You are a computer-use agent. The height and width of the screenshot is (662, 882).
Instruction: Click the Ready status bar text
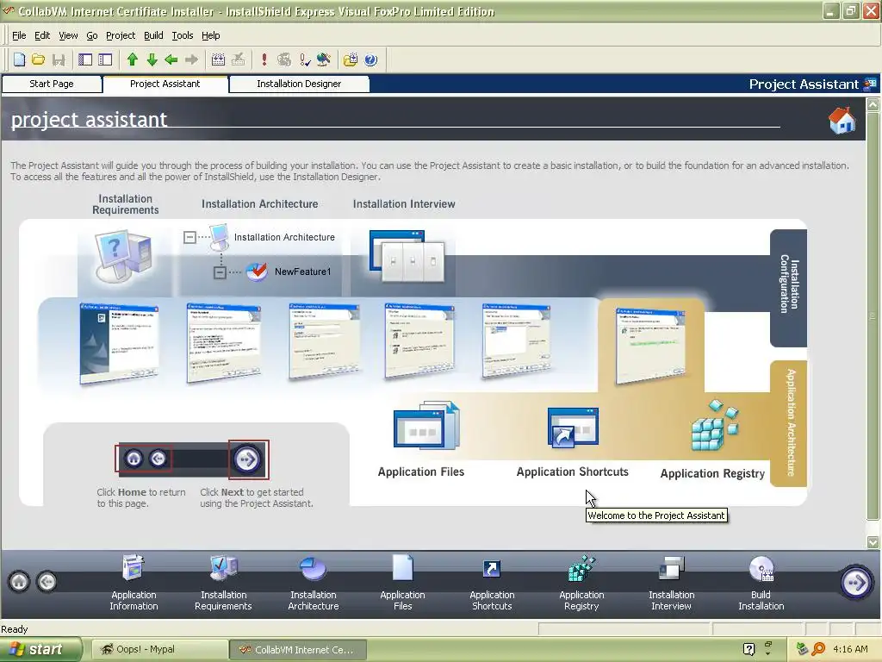[14, 629]
